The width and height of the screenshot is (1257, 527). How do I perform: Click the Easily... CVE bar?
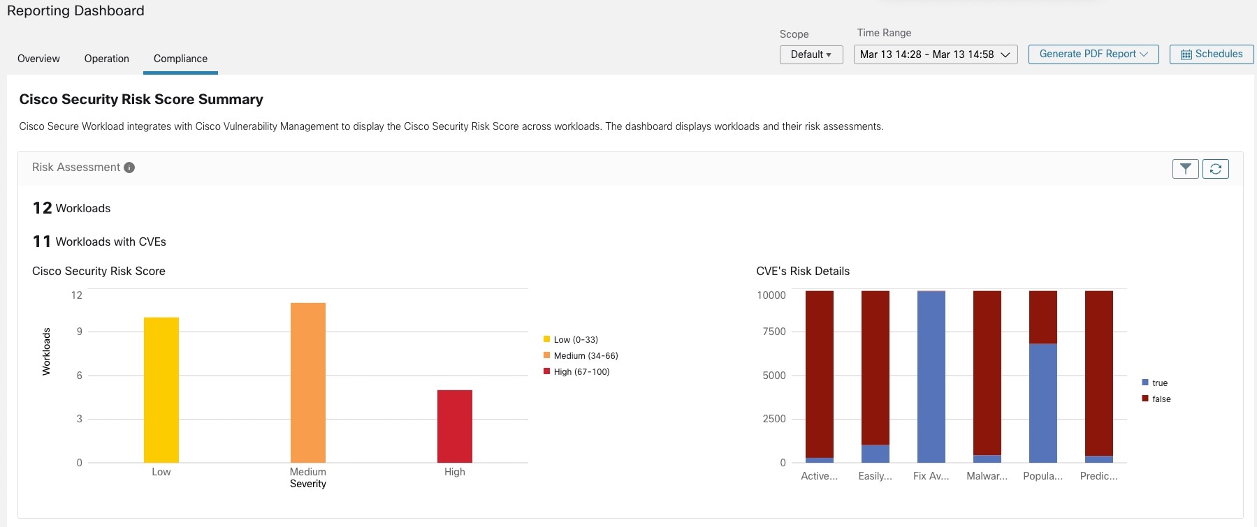click(875, 376)
